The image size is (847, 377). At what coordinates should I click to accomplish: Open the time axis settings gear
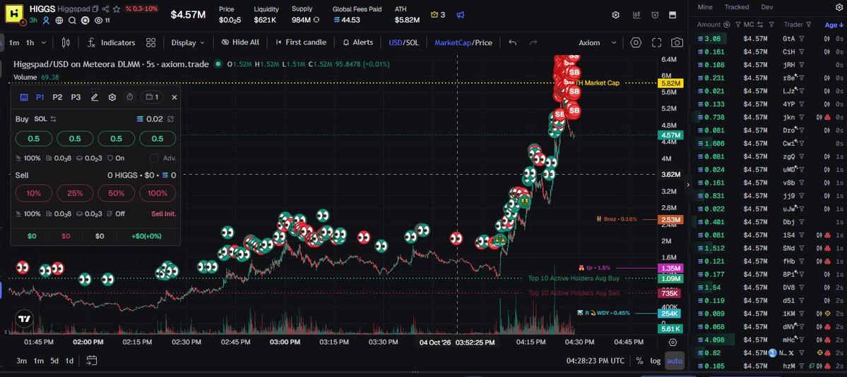click(x=673, y=342)
